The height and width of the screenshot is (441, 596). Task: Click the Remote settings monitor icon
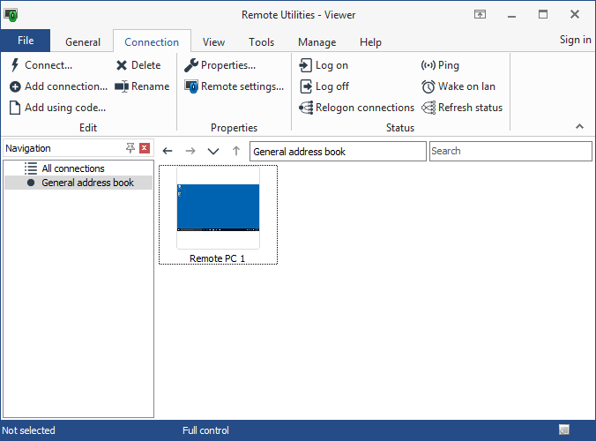[191, 86]
